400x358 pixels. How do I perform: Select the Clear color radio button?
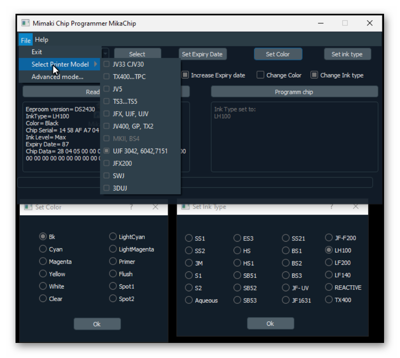(x=43, y=298)
